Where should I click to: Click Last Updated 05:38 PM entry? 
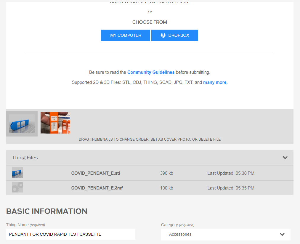coord(231,173)
